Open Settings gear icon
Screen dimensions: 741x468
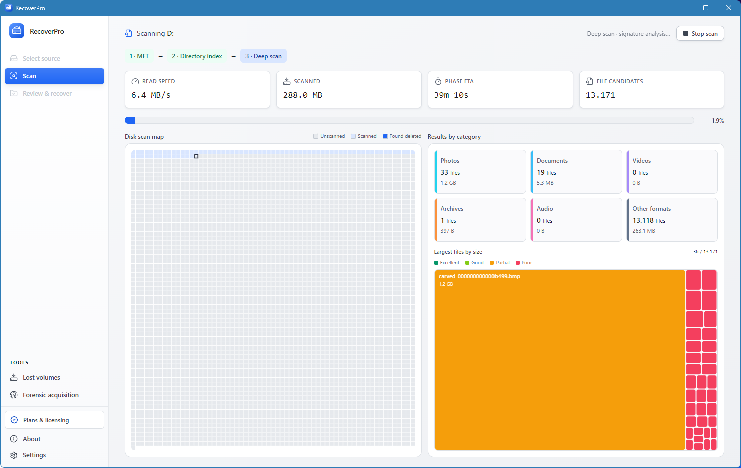(x=14, y=455)
